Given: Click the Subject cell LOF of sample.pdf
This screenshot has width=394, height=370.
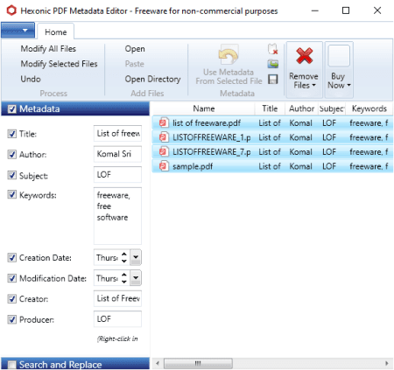Looking at the screenshot, I should point(329,166).
